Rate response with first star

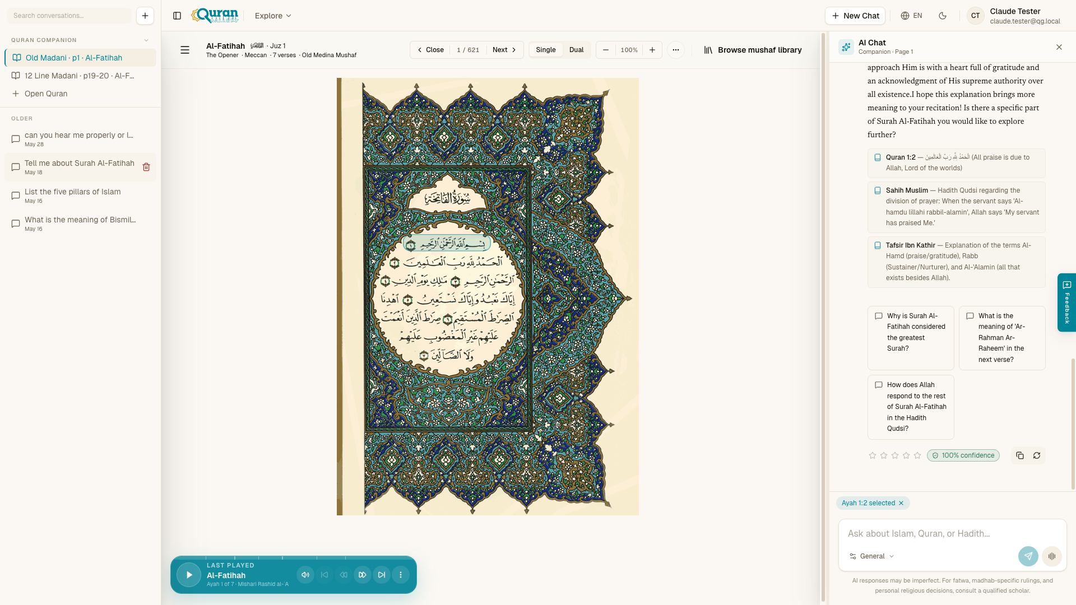coord(873,455)
